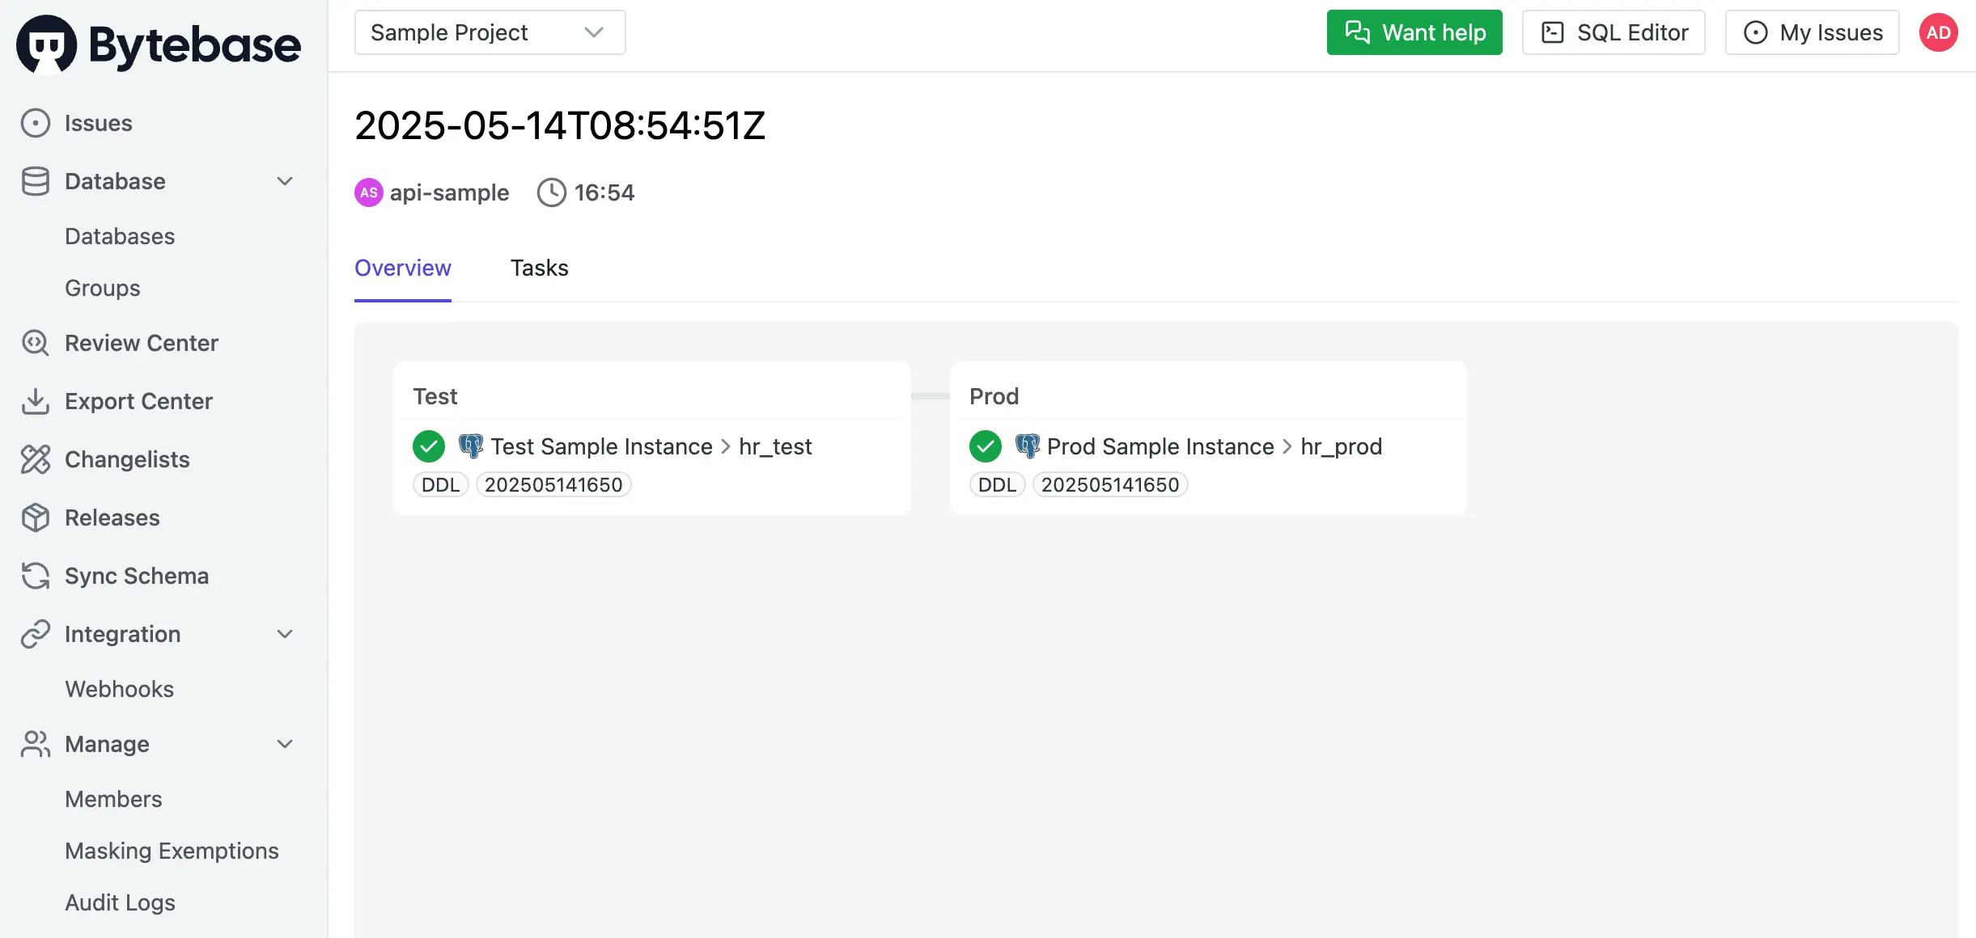Click the api-sample creator link
Image resolution: width=1976 pixels, height=938 pixels.
tap(448, 192)
